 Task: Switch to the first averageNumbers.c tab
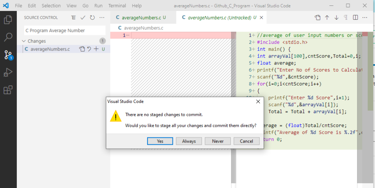pos(141,18)
